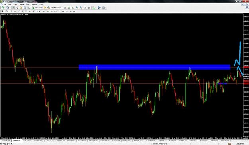Open the Arrows objects dropdown
Screen dimensions: 249x145
(x=38, y=11)
